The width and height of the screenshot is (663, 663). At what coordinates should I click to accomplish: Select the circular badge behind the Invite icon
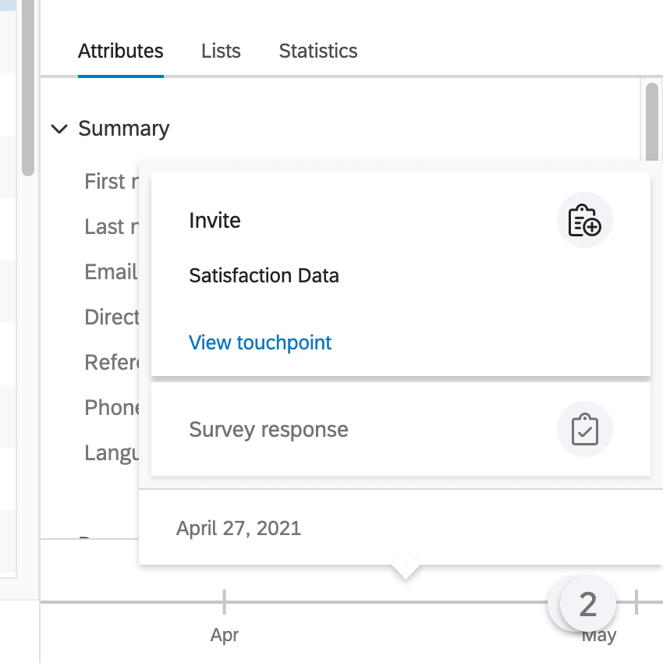(x=585, y=220)
